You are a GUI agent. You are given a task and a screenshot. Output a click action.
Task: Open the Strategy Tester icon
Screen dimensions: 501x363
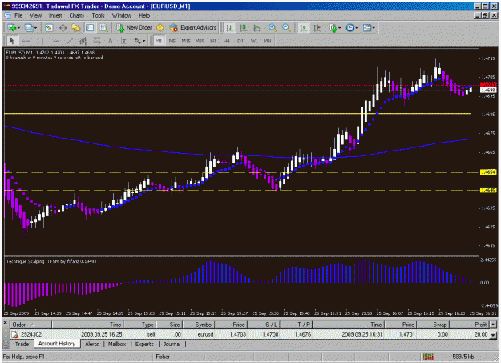(103, 28)
